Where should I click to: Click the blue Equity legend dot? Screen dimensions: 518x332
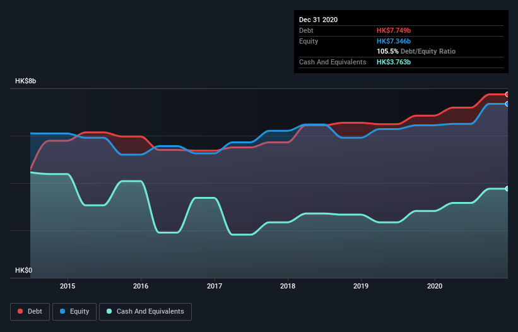(x=62, y=311)
